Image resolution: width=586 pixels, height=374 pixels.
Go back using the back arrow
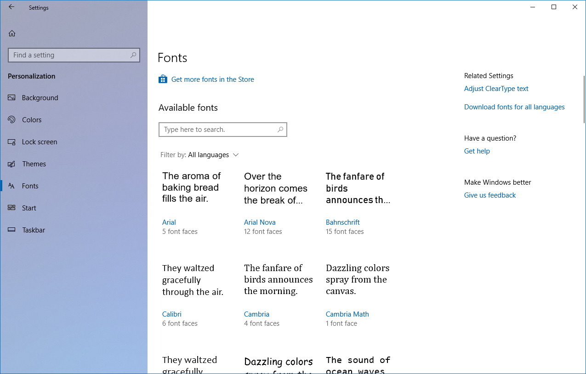(x=11, y=7)
